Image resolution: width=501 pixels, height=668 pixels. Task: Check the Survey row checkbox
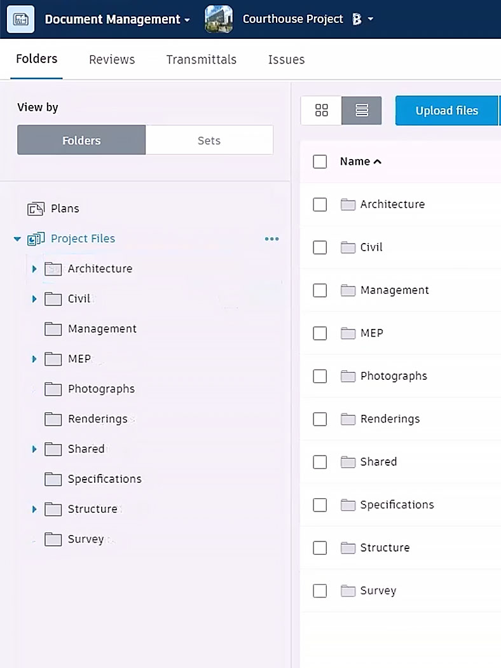pos(320,591)
